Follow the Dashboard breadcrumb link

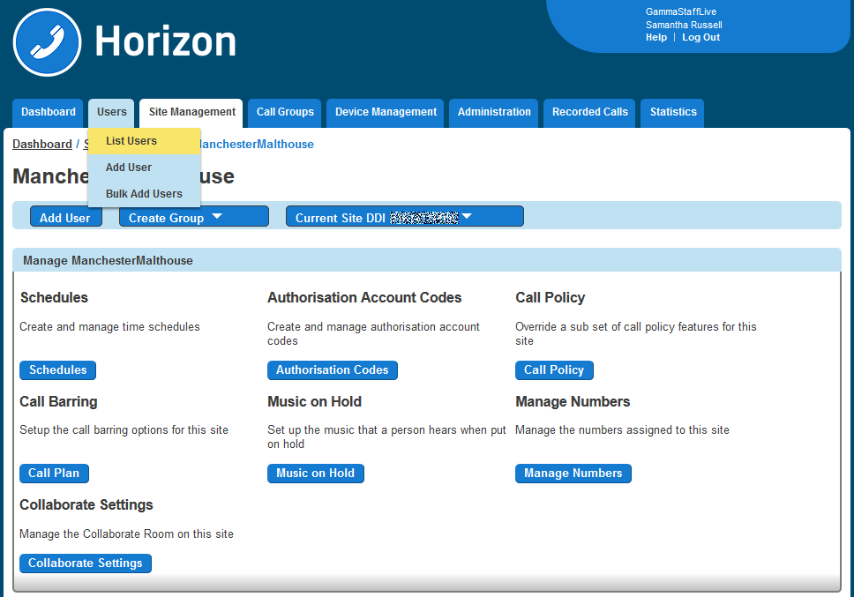[x=42, y=145]
